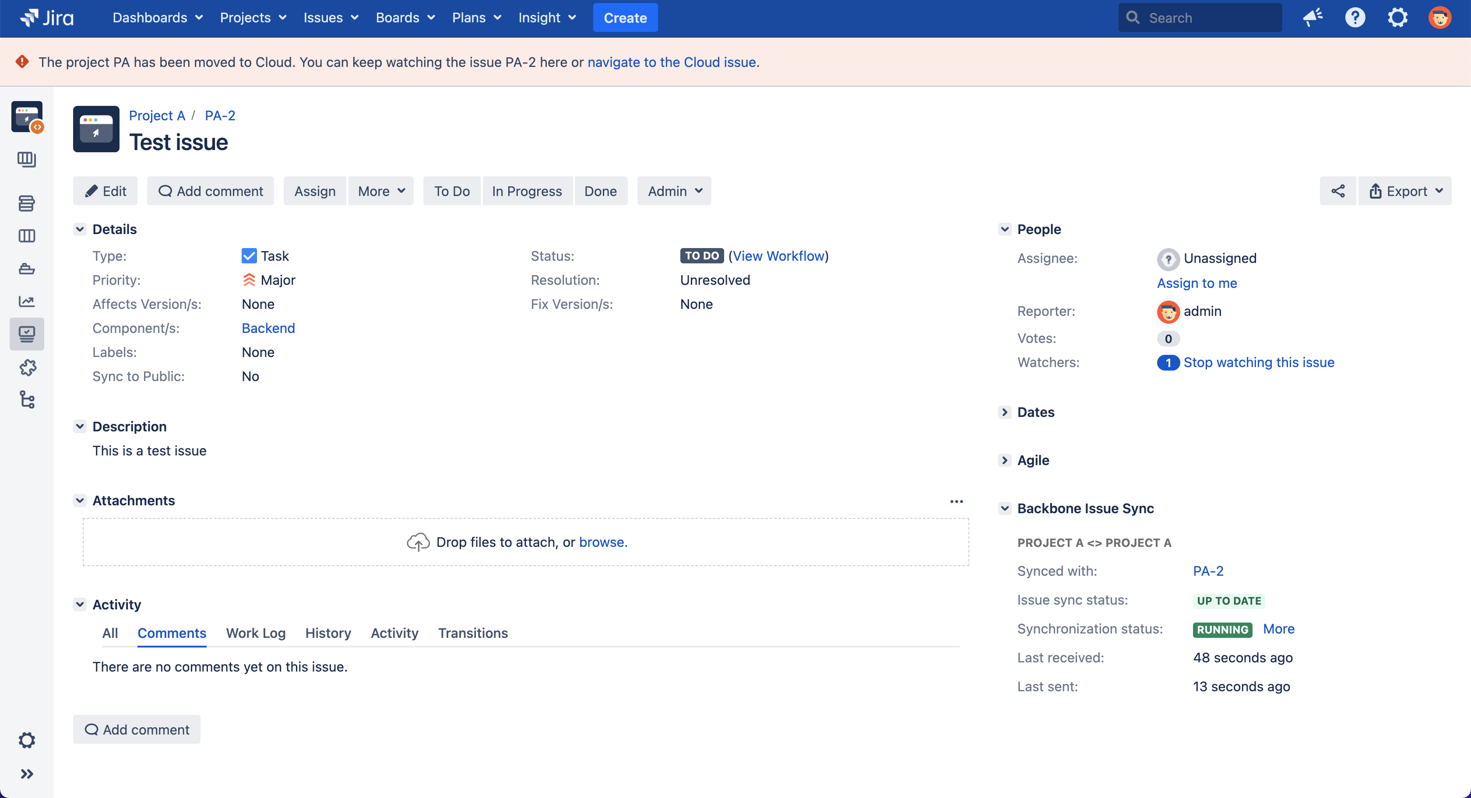The width and height of the screenshot is (1471, 798).
Task: Open sidebar Reports chart icon
Action: [x=27, y=301]
